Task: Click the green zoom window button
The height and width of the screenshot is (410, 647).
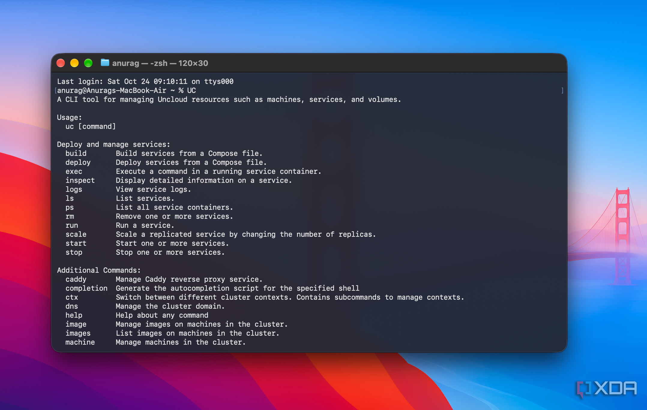Action: tap(88, 63)
